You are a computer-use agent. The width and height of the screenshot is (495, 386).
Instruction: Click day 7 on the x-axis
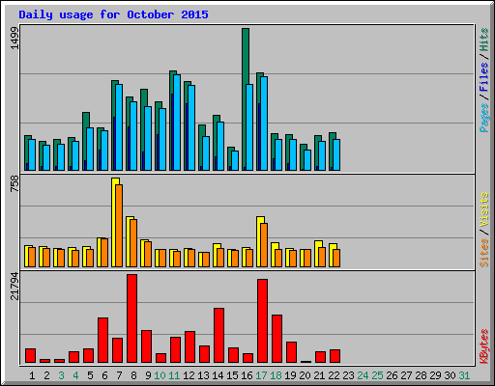coord(119,375)
